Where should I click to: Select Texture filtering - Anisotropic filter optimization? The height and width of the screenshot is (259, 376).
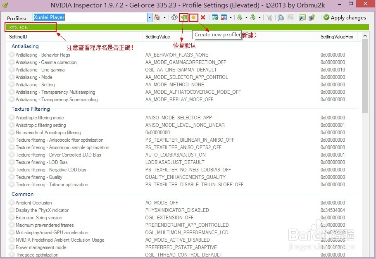[x=59, y=140]
